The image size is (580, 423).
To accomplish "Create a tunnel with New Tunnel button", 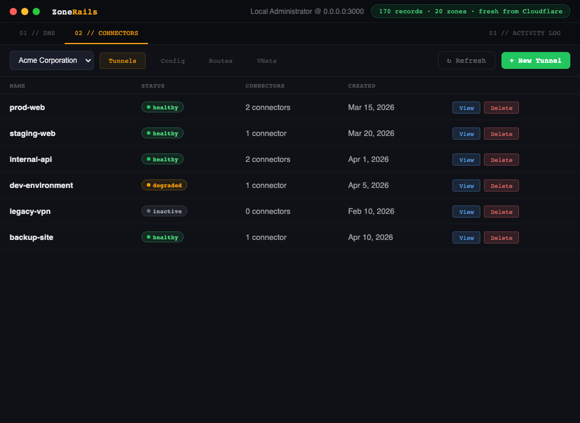I will pos(535,60).
